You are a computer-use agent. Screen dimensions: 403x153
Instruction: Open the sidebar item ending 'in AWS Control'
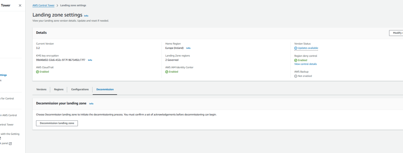tap(8, 115)
